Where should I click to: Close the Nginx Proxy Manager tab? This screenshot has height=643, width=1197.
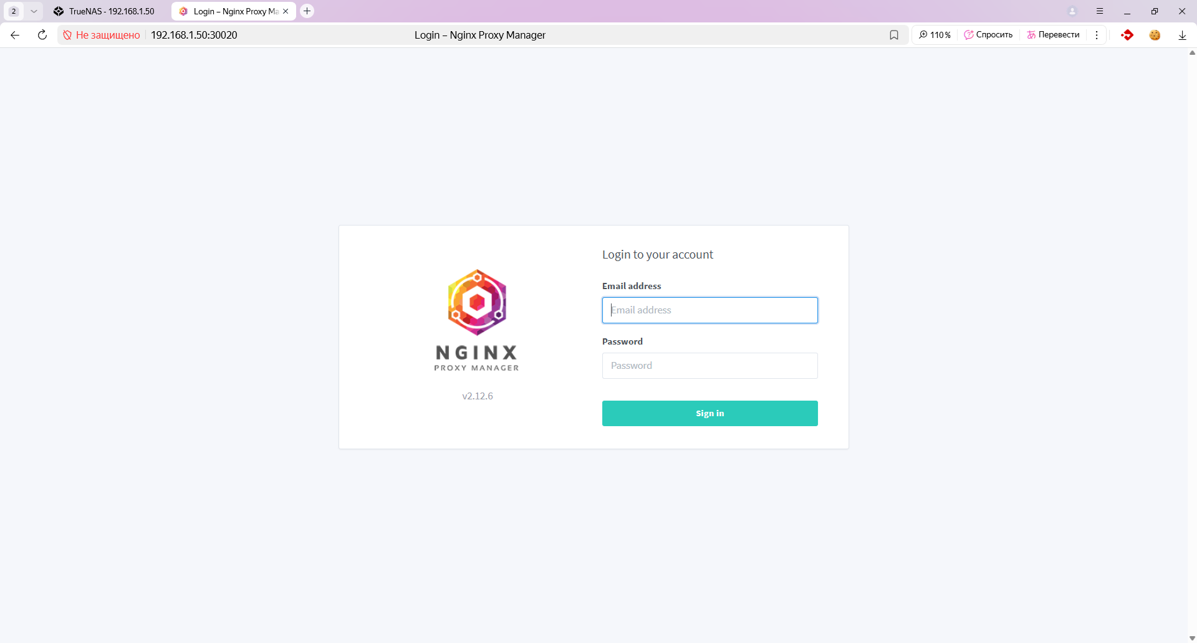click(x=286, y=11)
